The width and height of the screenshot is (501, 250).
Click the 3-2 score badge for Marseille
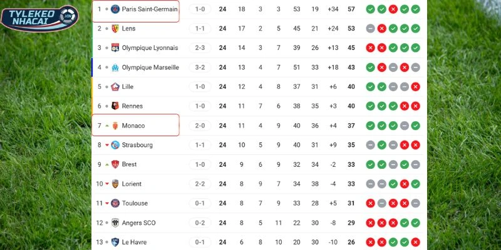point(200,67)
